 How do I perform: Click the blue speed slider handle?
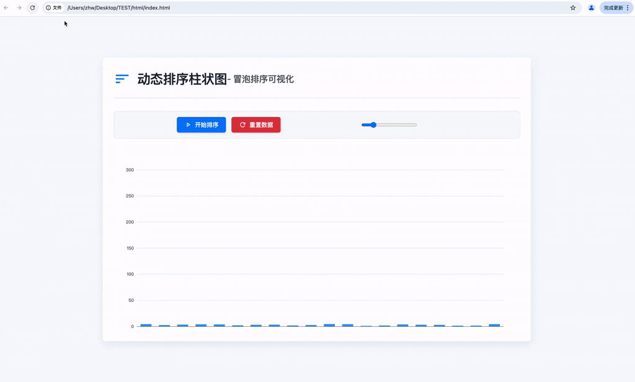(x=372, y=124)
